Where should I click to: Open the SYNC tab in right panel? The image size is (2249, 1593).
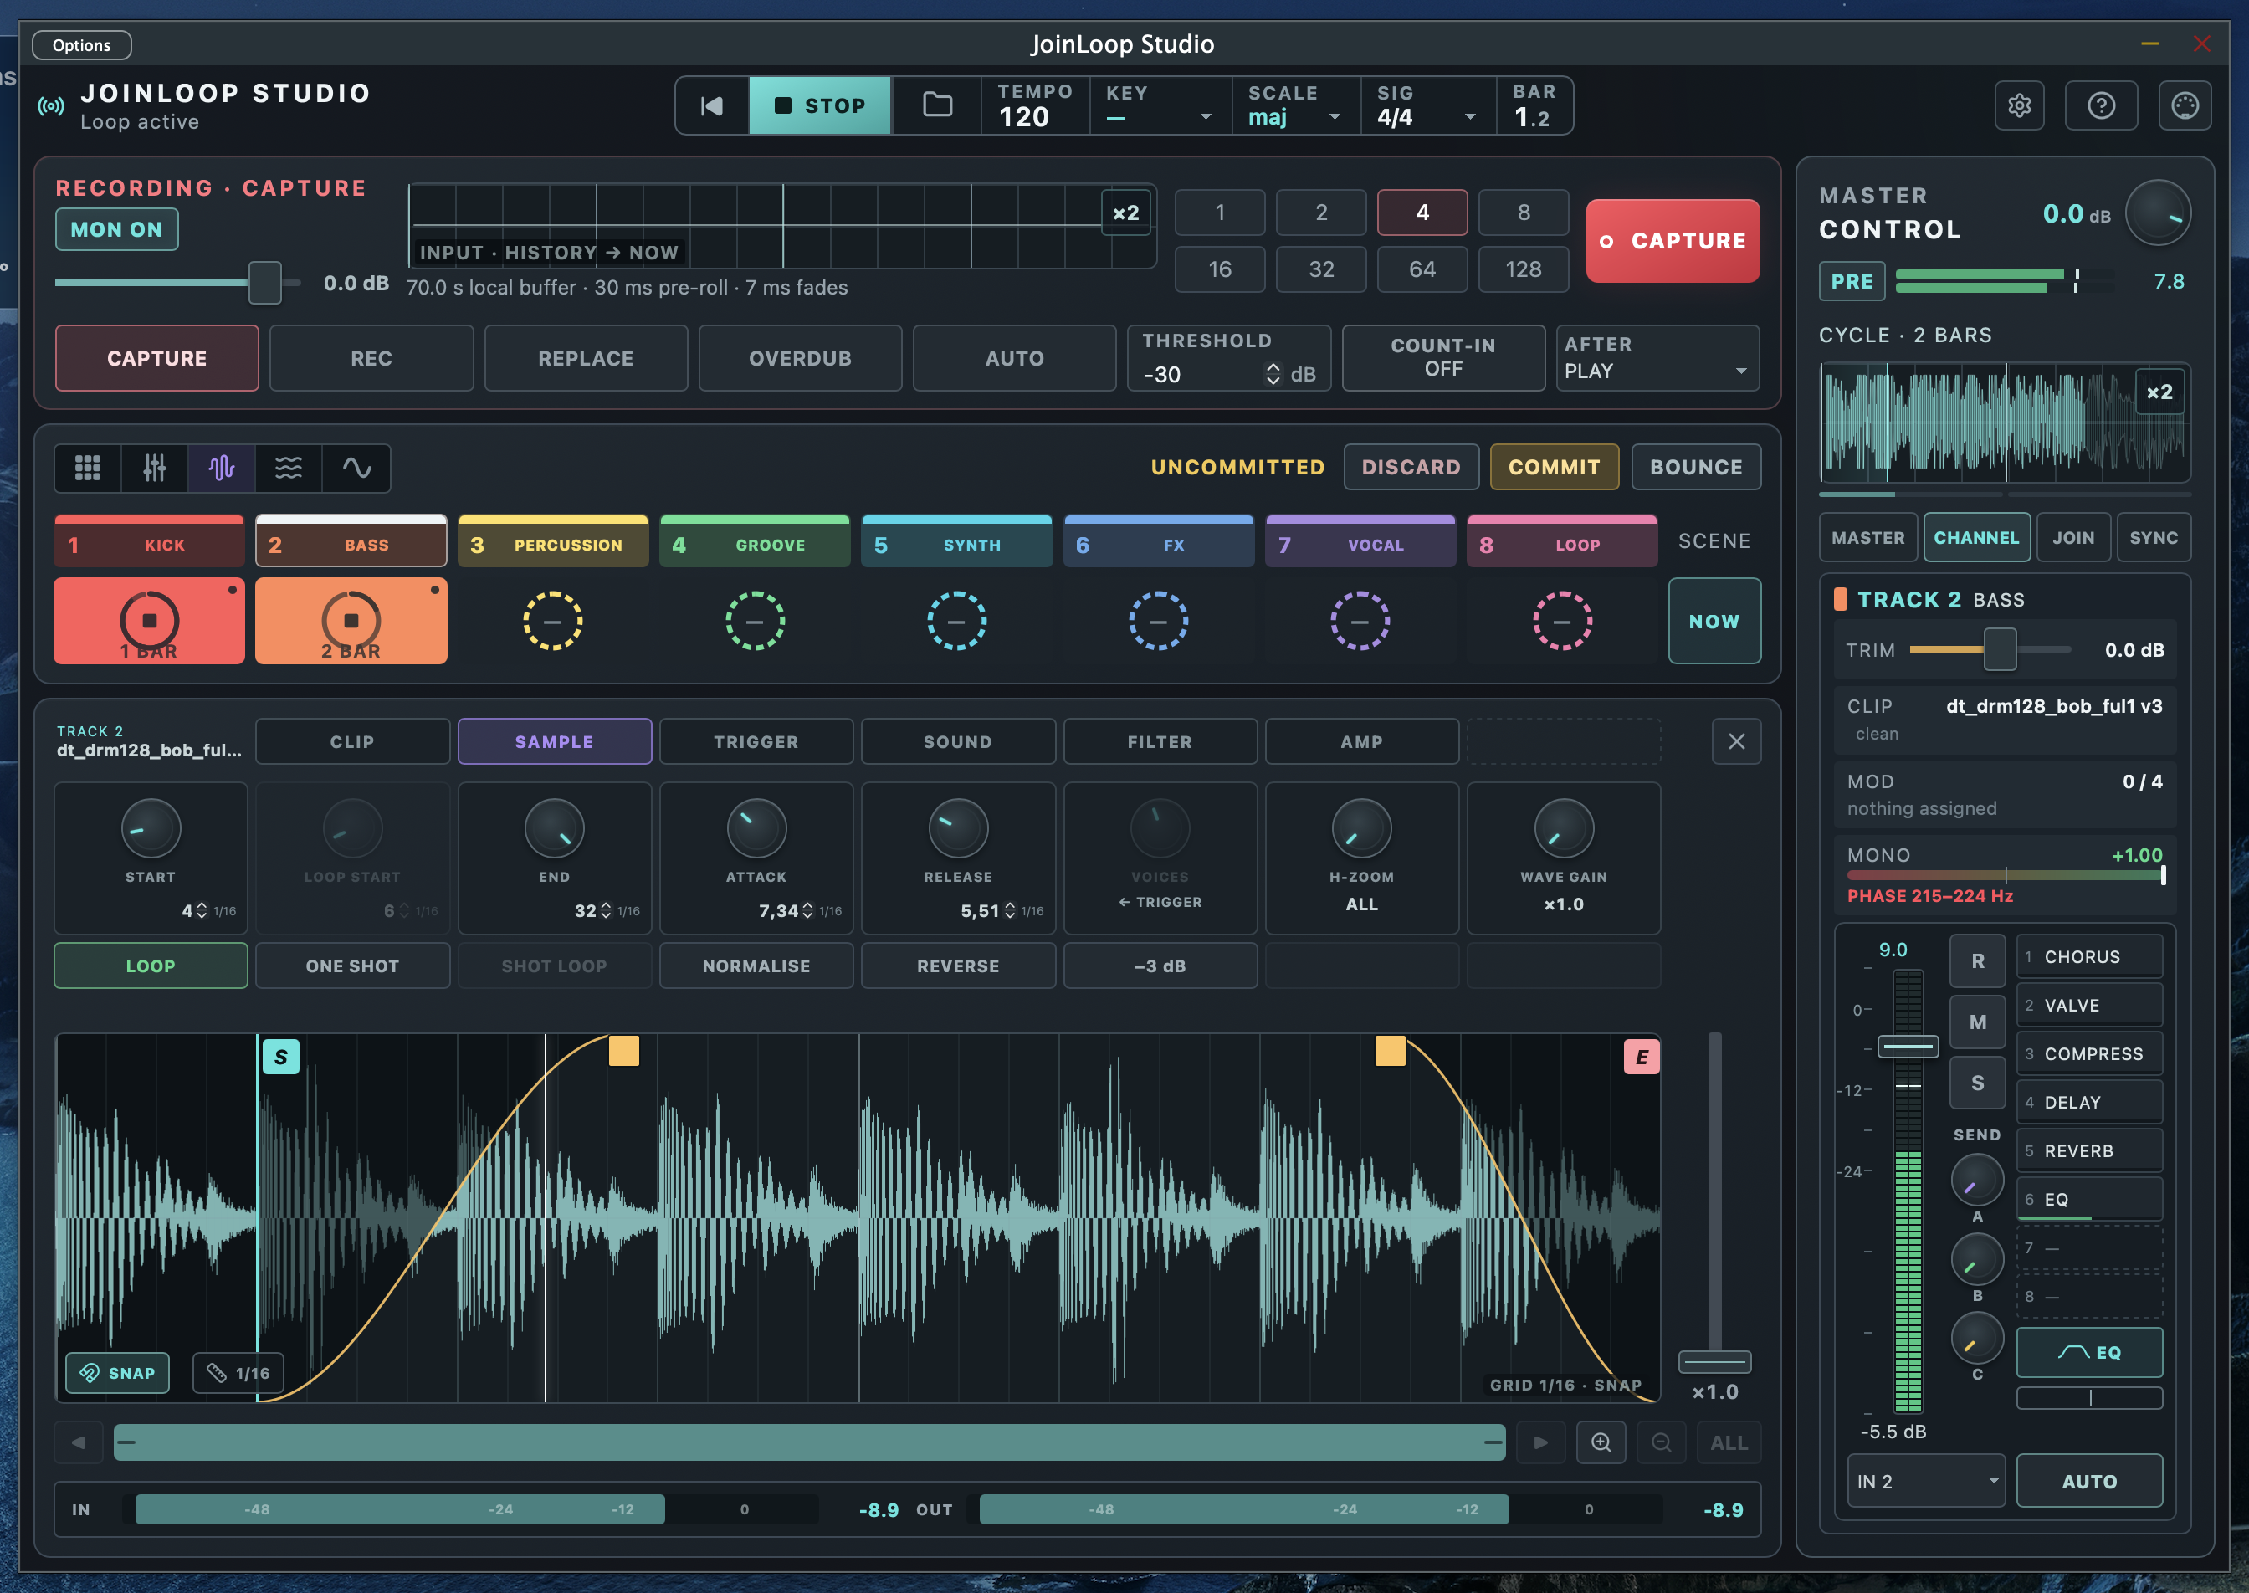coord(2153,537)
